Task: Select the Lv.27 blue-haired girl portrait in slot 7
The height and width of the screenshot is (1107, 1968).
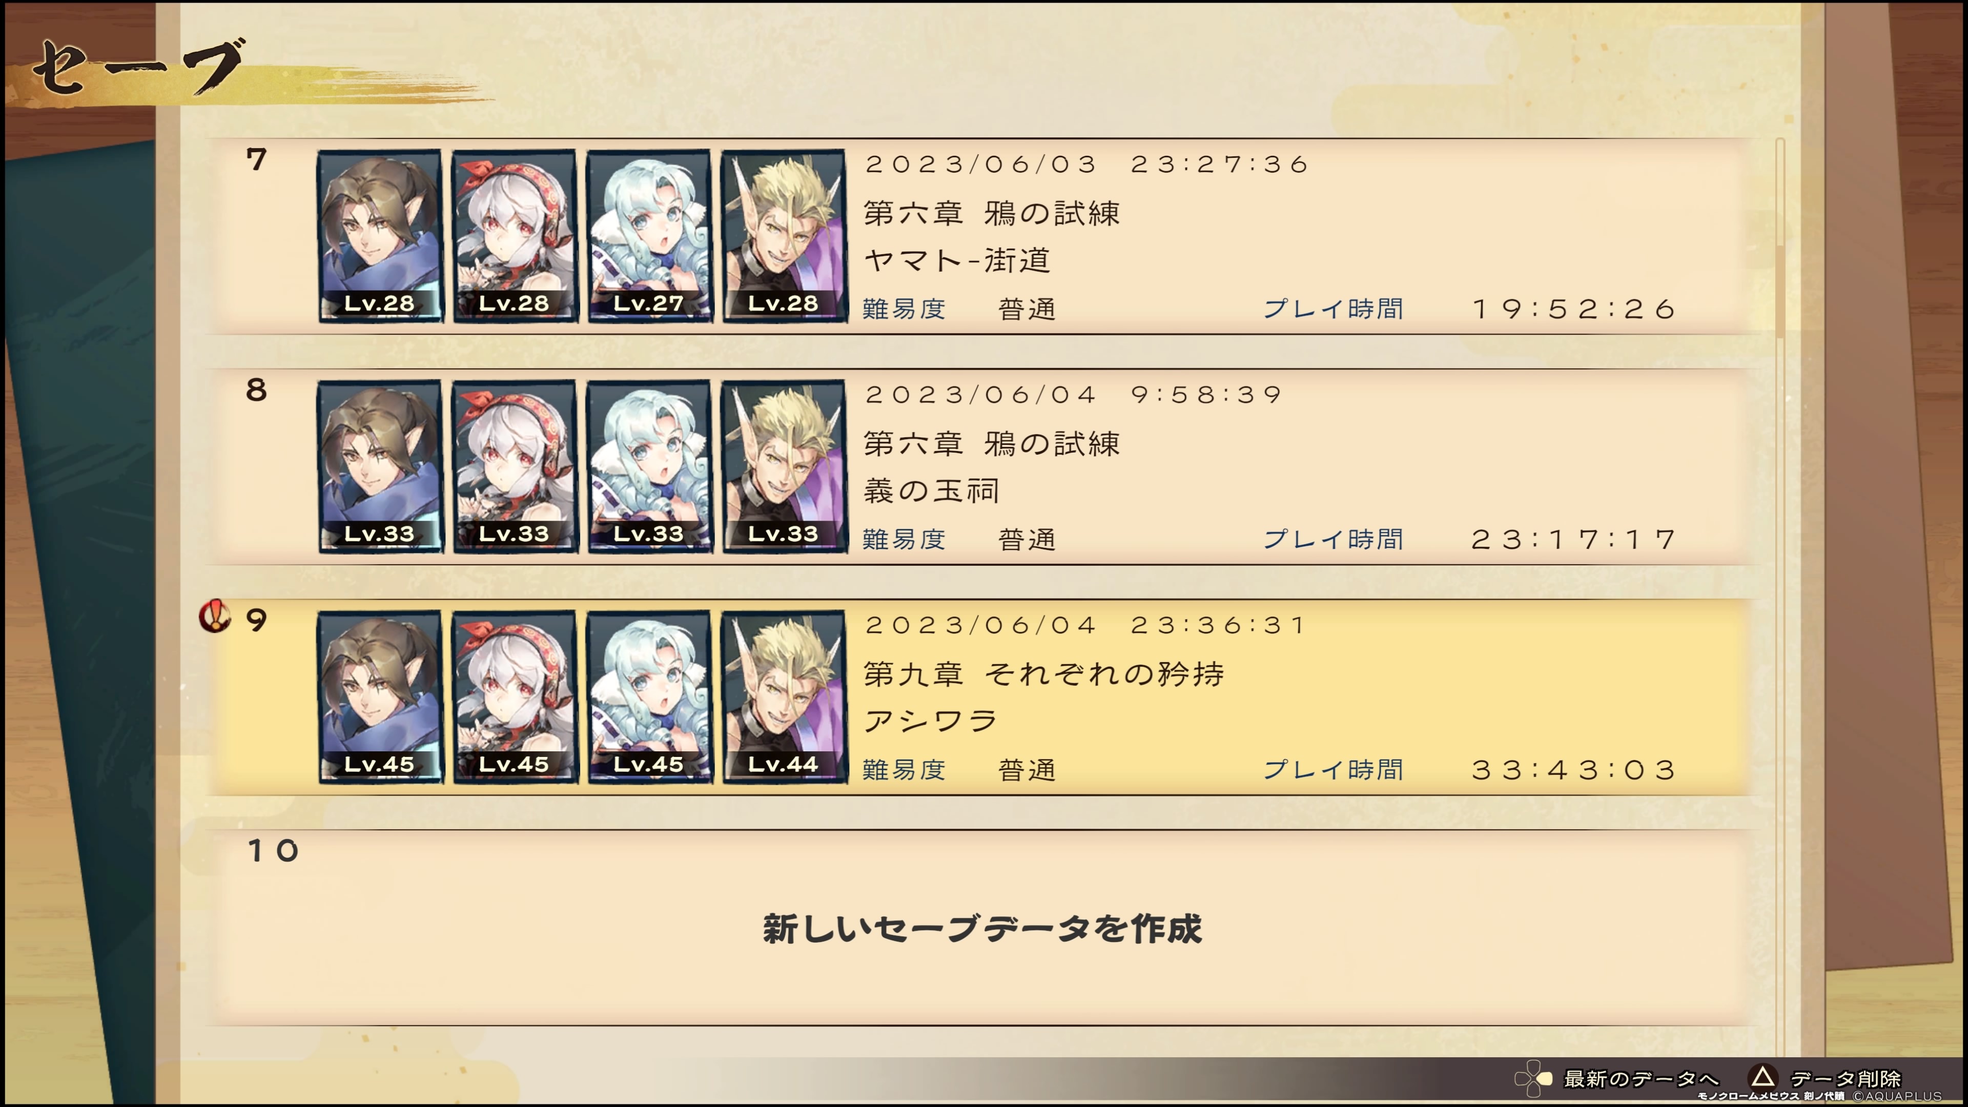Action: click(649, 235)
